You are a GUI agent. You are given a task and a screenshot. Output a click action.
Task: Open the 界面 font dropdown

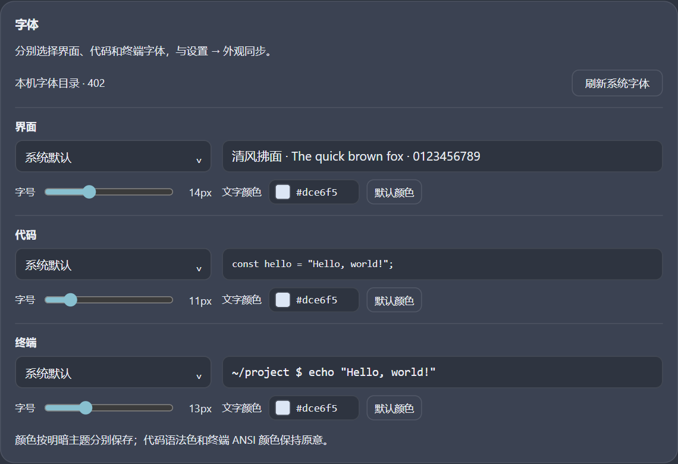point(113,156)
